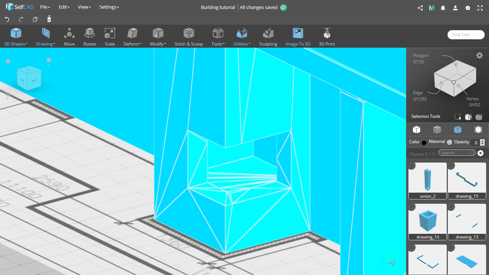
Task: Open the Sculpting tool
Action: tap(268, 37)
